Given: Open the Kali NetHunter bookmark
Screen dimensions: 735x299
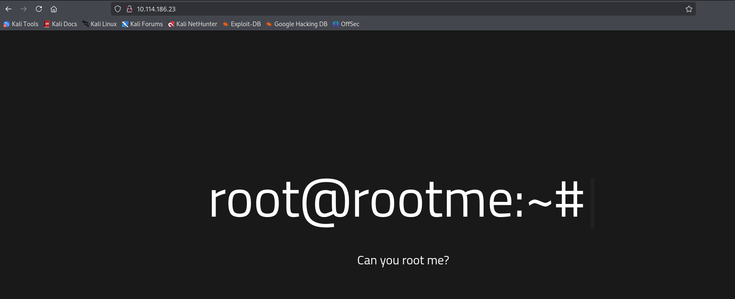Looking at the screenshot, I should (x=193, y=24).
